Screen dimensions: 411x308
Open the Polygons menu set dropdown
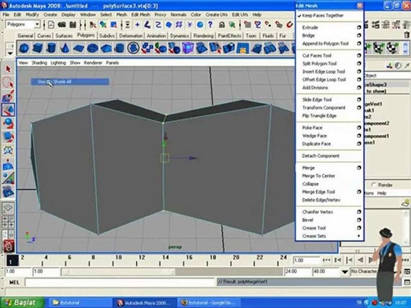pos(37,25)
